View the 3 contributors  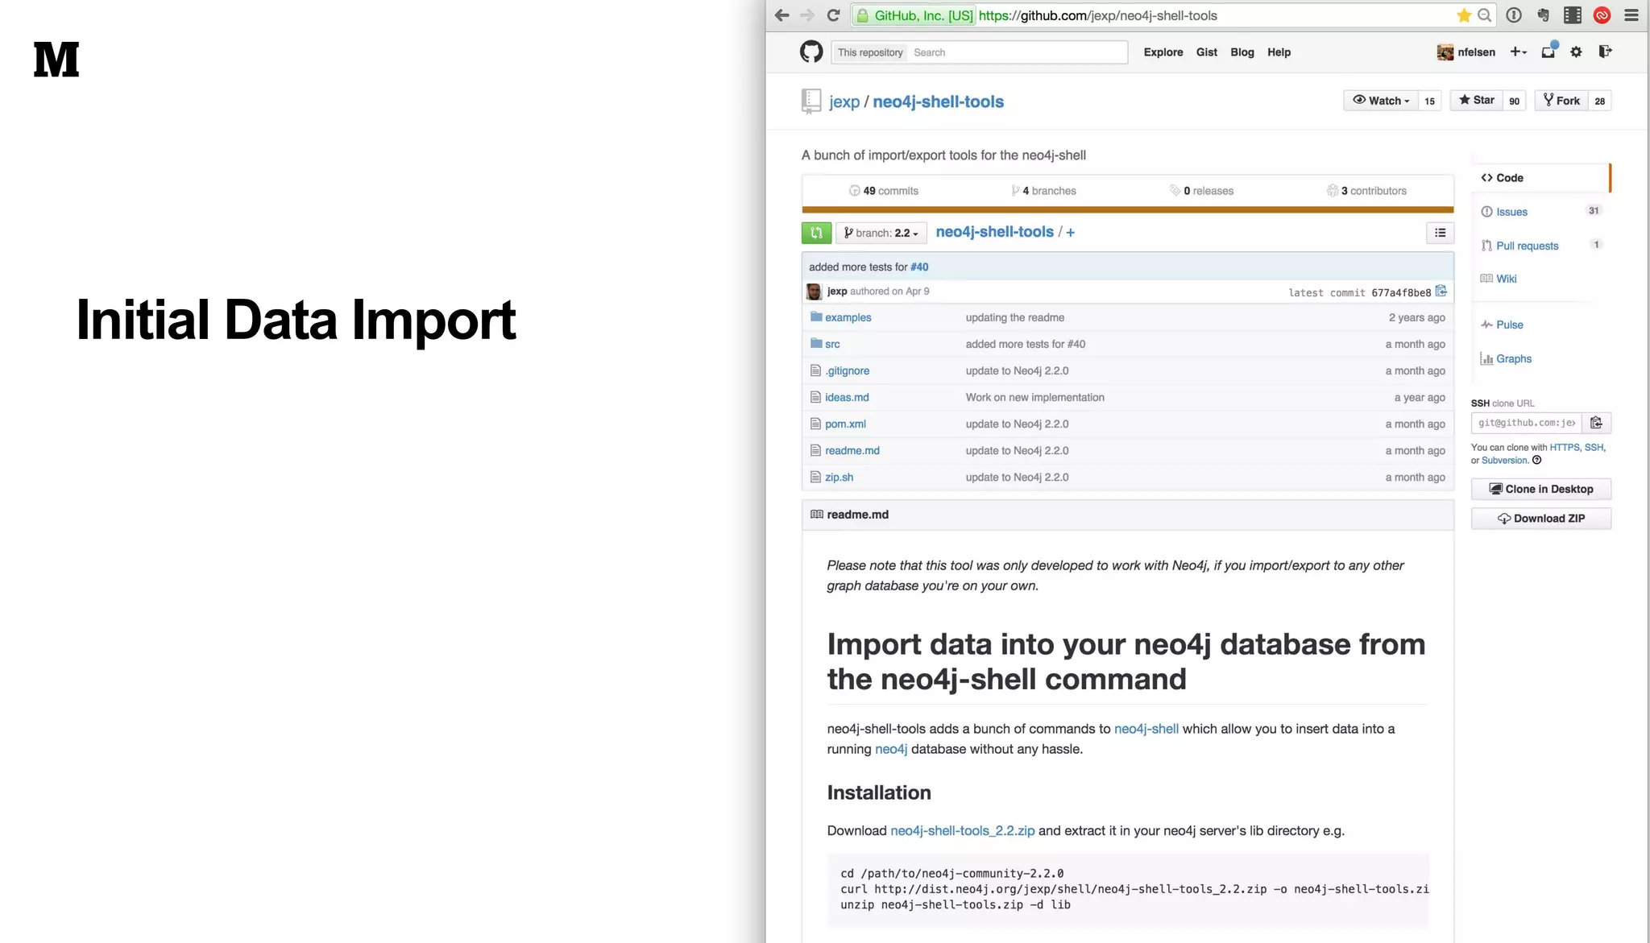click(1366, 191)
